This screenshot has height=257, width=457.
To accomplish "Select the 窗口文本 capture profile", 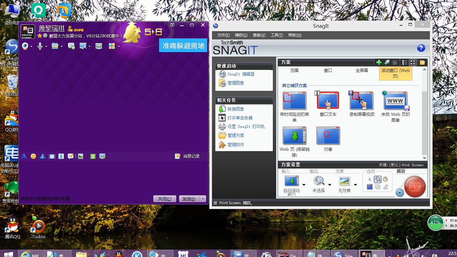I will click(x=328, y=104).
